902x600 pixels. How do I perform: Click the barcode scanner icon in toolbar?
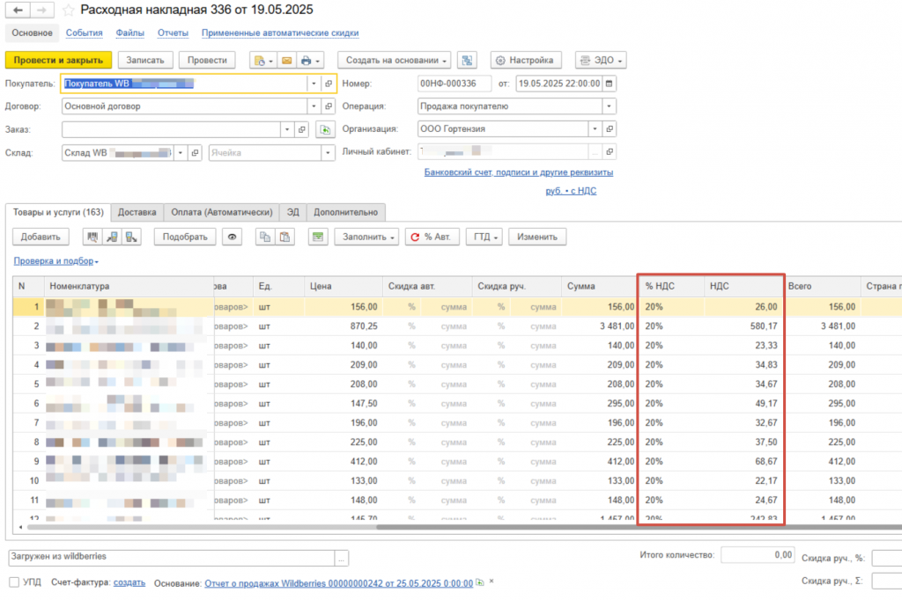tap(92, 237)
